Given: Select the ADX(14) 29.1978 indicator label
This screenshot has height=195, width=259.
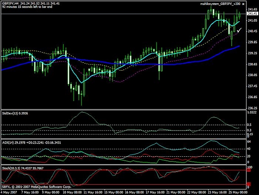Looking at the screenshot, I should tap(31, 143).
